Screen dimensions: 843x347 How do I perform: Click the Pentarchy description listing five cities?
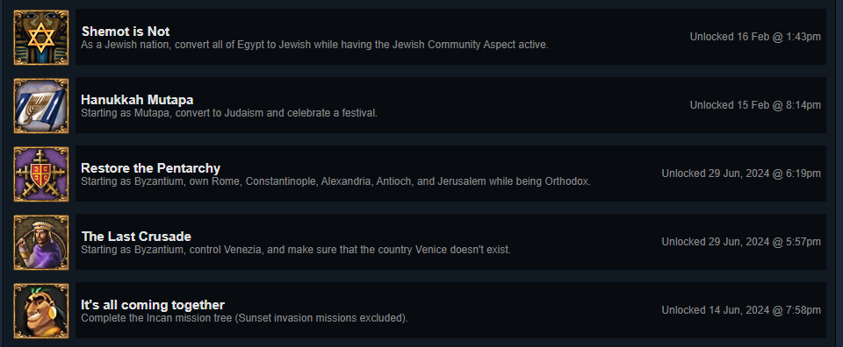pos(335,181)
